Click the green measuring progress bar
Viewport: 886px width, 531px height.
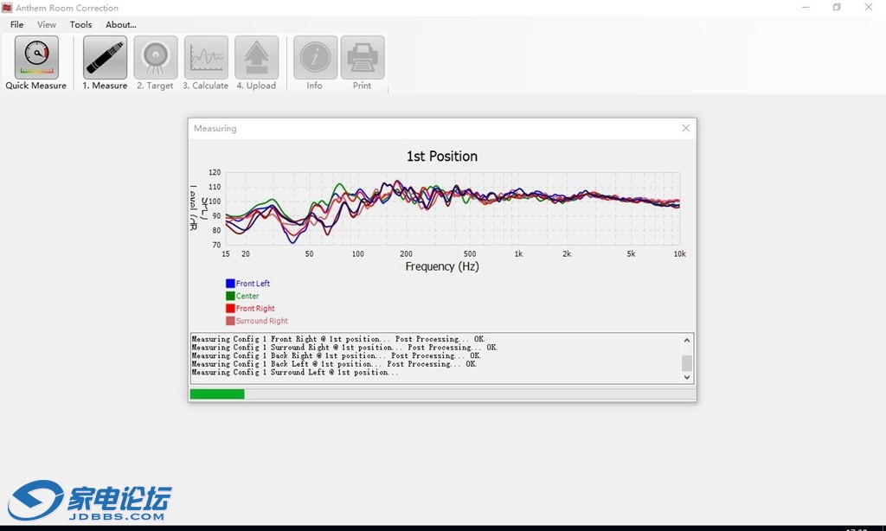[x=217, y=394]
